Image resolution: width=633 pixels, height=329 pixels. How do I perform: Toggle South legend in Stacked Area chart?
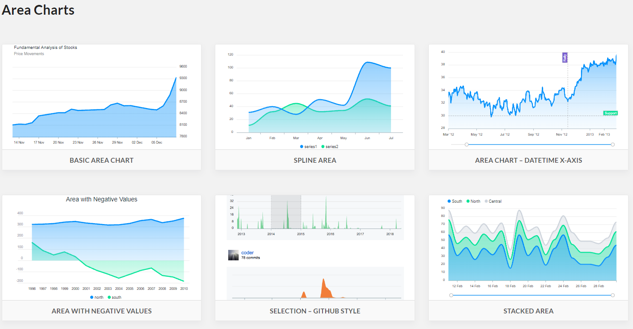click(x=455, y=201)
